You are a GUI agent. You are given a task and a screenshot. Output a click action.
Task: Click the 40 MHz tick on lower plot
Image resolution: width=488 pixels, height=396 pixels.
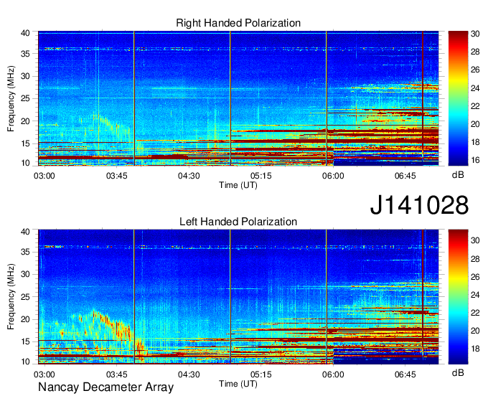[x=25, y=232]
